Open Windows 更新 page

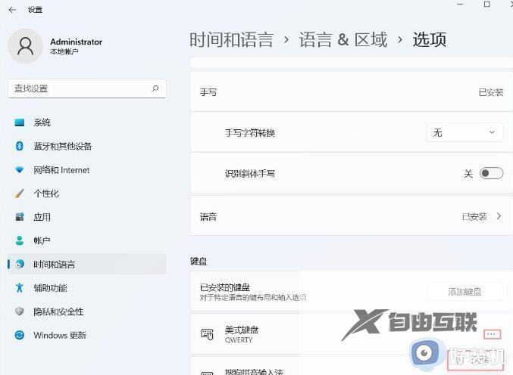point(86,335)
